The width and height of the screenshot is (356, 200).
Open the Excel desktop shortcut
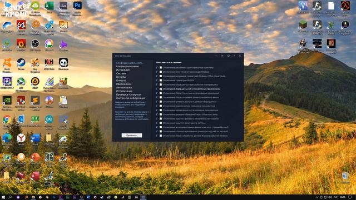point(49,6)
